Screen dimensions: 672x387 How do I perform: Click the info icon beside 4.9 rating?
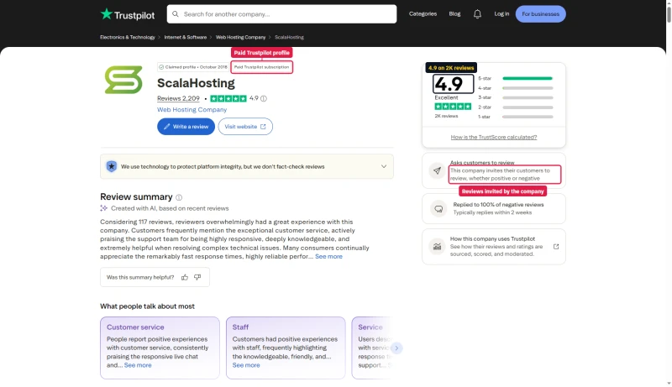pyautogui.click(x=264, y=98)
